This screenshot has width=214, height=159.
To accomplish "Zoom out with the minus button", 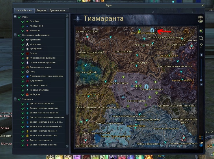I will (x=201, y=85).
